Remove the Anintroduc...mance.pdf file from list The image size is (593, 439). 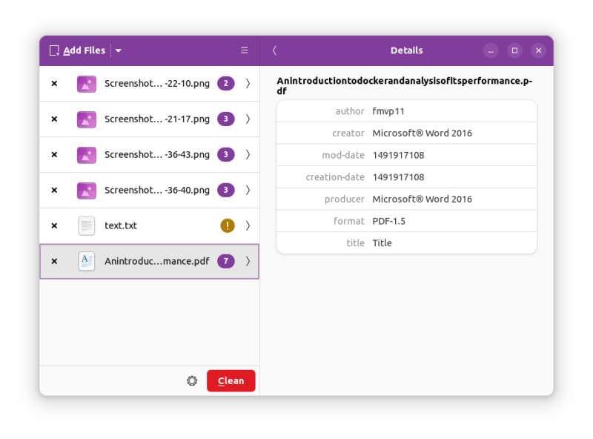click(54, 262)
